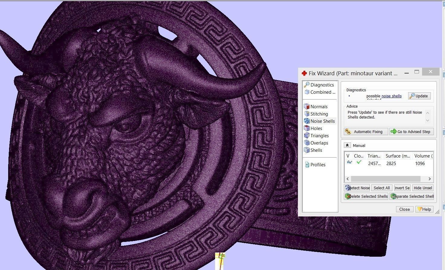This screenshot has width=445, height=270.
Task: Sort by the Clo... column header
Action: [x=359, y=156]
